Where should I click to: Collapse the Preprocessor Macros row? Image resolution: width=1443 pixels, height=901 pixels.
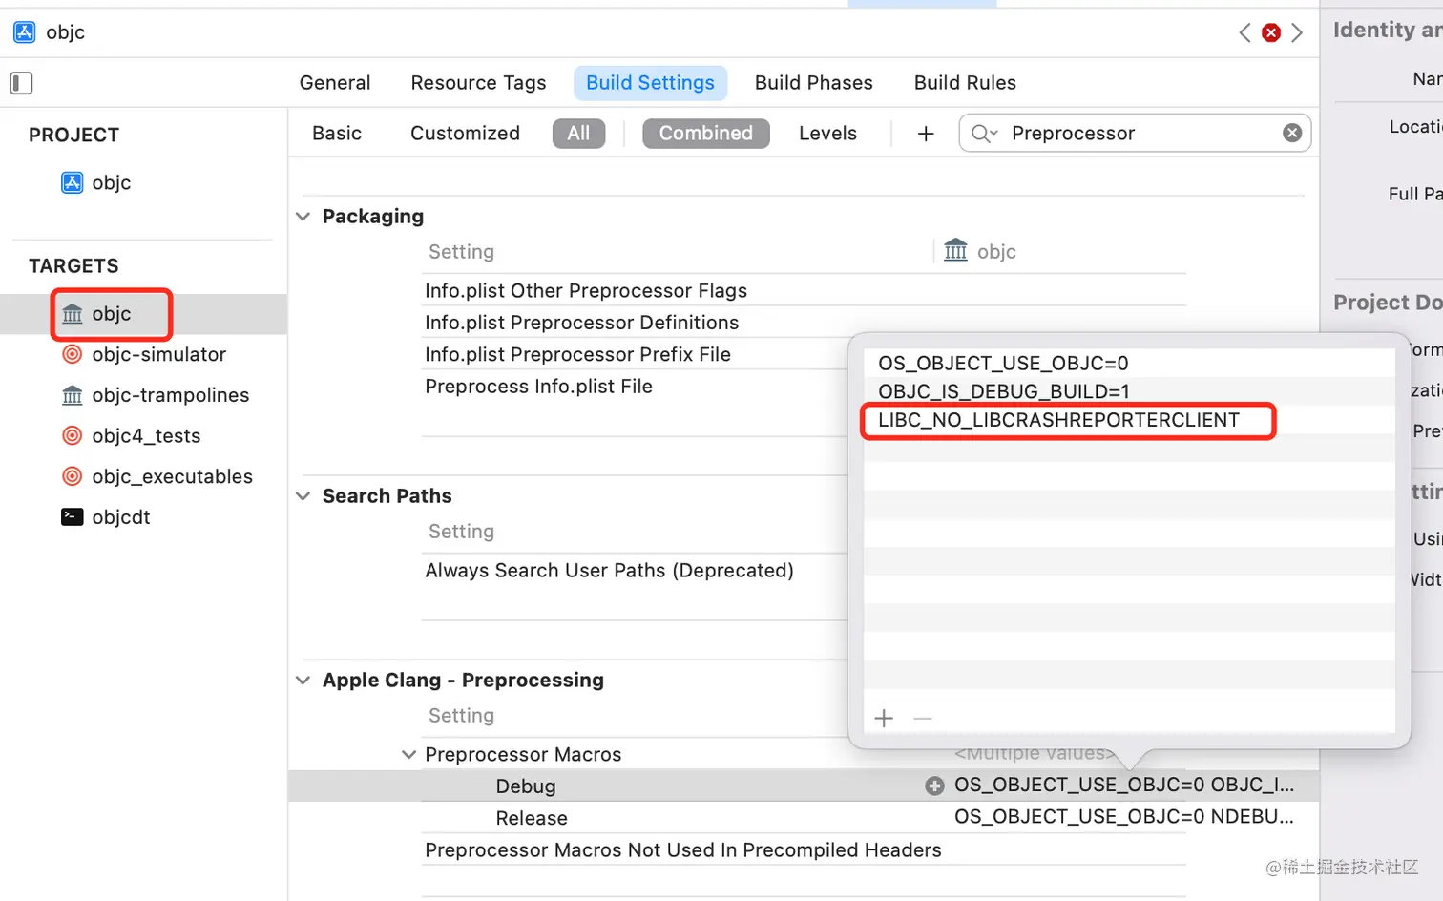click(408, 755)
